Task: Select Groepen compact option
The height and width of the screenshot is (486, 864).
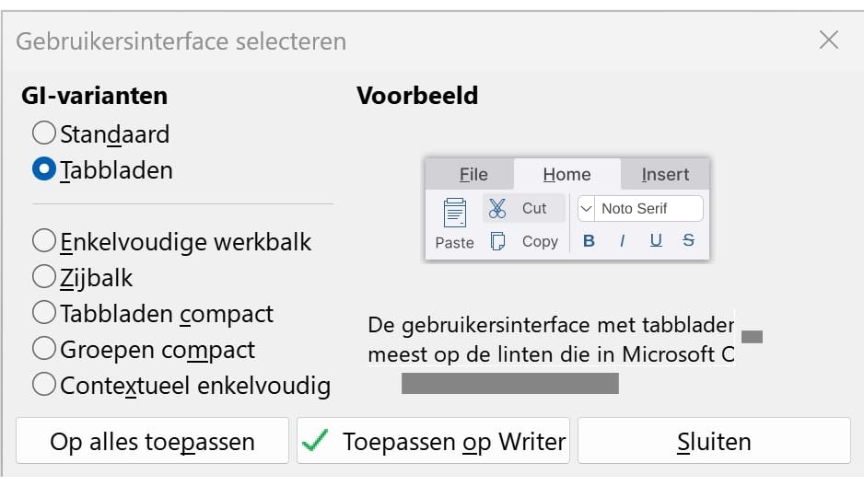Action: tap(44, 349)
